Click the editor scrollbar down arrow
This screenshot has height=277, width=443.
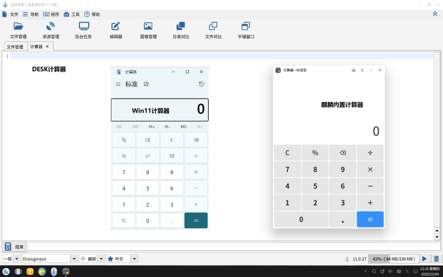(437, 237)
